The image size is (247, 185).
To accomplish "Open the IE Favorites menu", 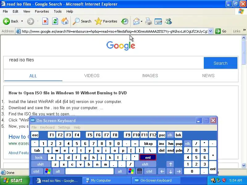I will (x=42, y=11).
